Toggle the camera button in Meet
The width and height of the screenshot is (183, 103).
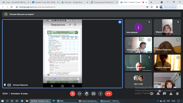(x=80, y=94)
